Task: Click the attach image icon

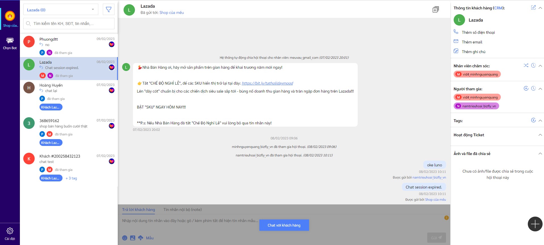Action: (133, 238)
